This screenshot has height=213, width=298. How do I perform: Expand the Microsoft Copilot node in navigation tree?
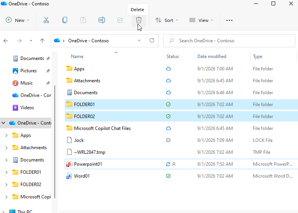click(x=6, y=197)
